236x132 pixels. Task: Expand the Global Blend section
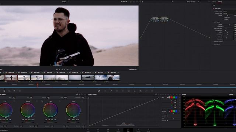[x=216, y=44]
